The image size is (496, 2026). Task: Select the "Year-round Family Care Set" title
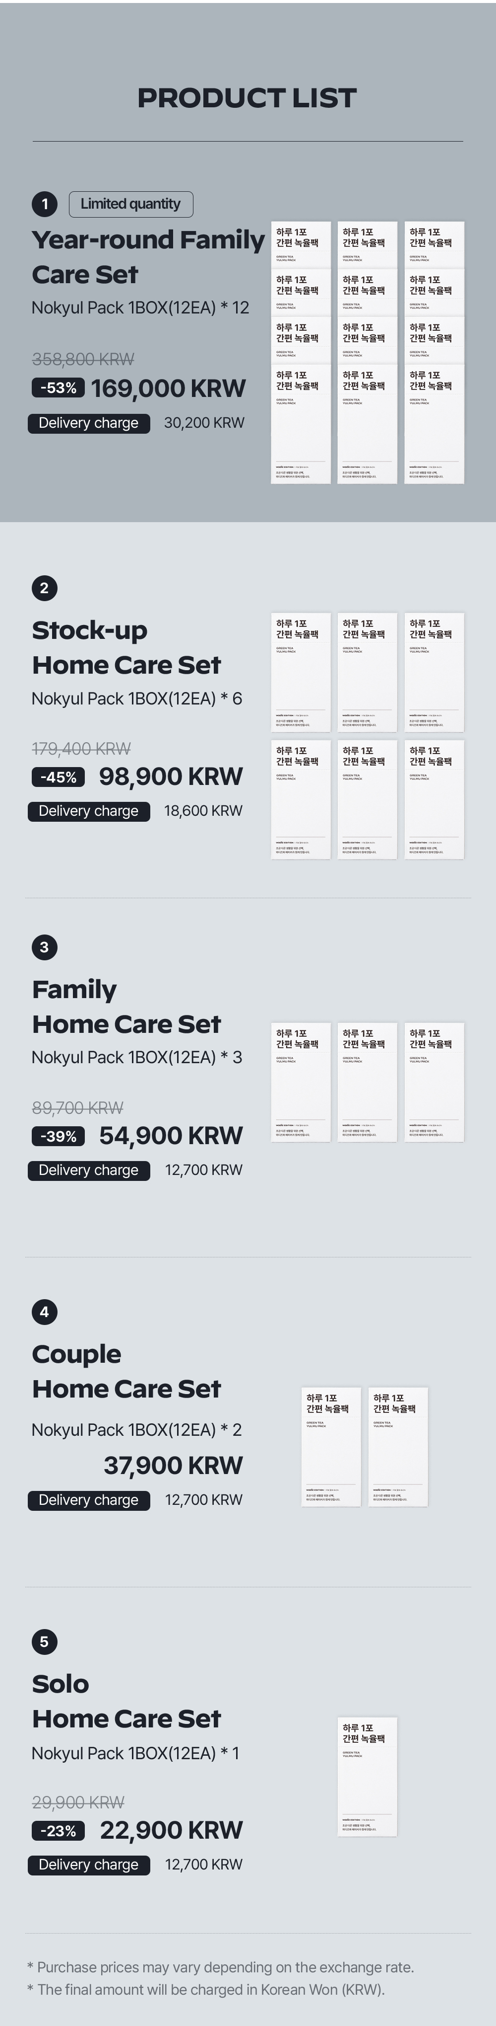click(x=147, y=257)
